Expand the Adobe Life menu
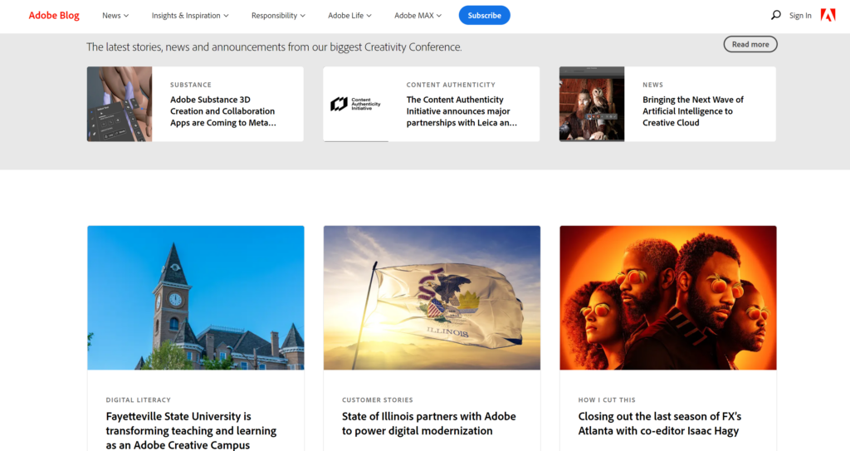The width and height of the screenshot is (850, 451). (349, 15)
